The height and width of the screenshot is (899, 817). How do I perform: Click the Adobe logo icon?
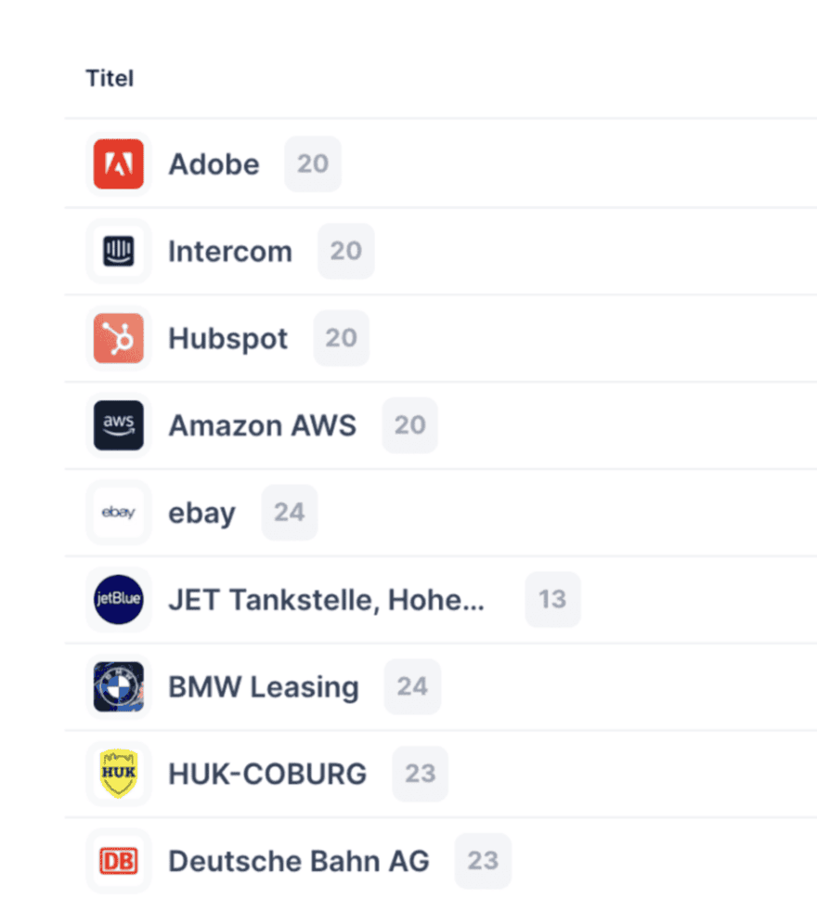point(119,164)
